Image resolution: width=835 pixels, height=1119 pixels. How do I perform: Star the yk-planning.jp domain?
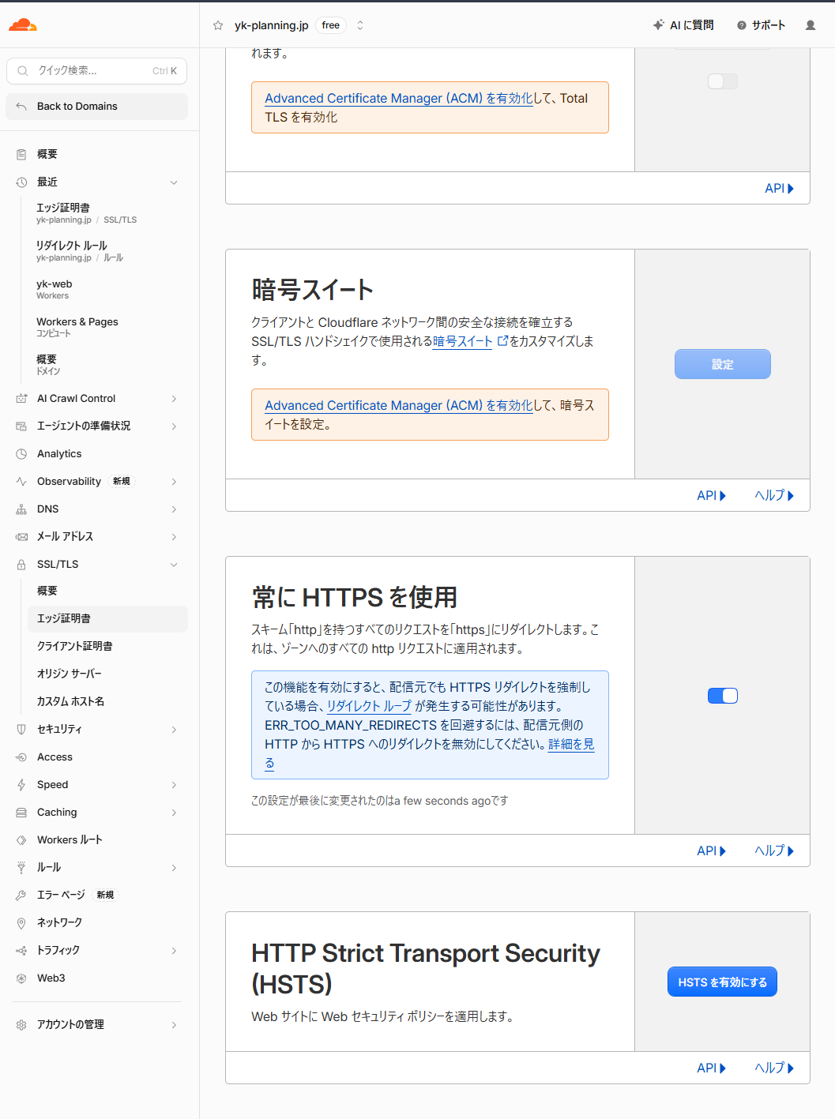(x=218, y=25)
